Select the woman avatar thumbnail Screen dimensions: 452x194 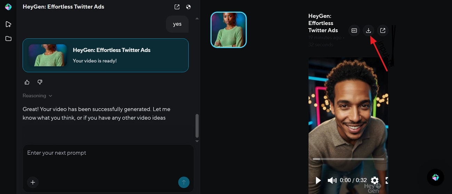(x=229, y=30)
